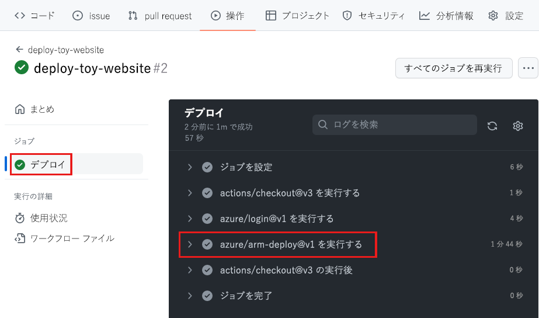Click the issue circle icon
The width and height of the screenshot is (539, 318).
click(x=78, y=15)
